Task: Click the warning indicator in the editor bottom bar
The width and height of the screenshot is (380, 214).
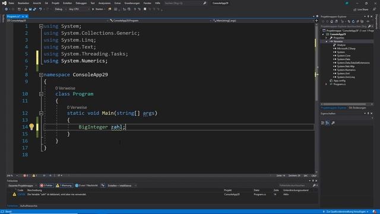Action: [34, 175]
